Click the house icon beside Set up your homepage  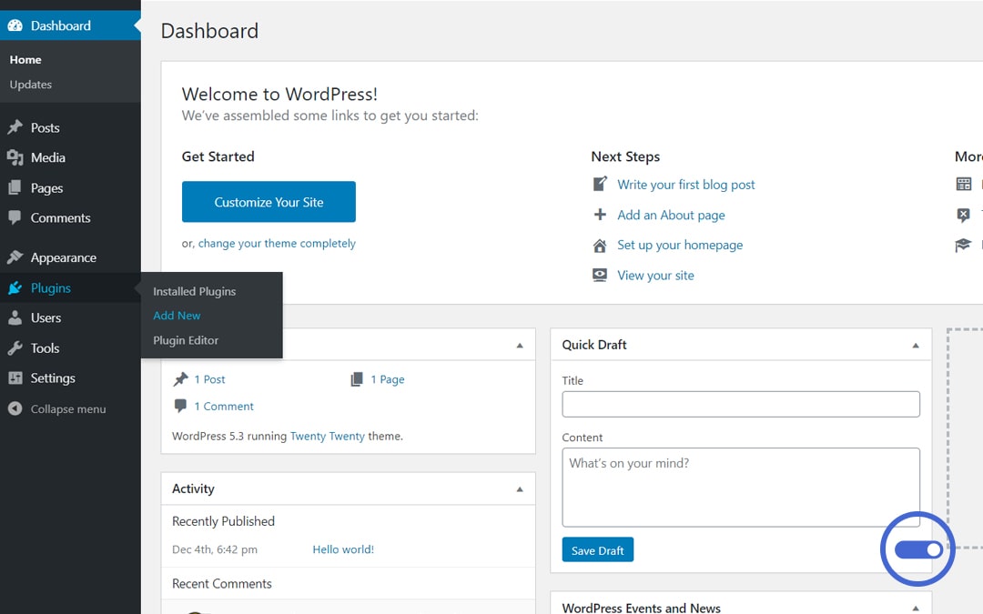[600, 245]
